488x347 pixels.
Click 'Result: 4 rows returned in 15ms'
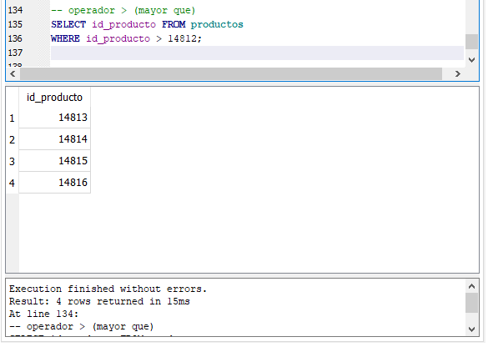pos(99,301)
